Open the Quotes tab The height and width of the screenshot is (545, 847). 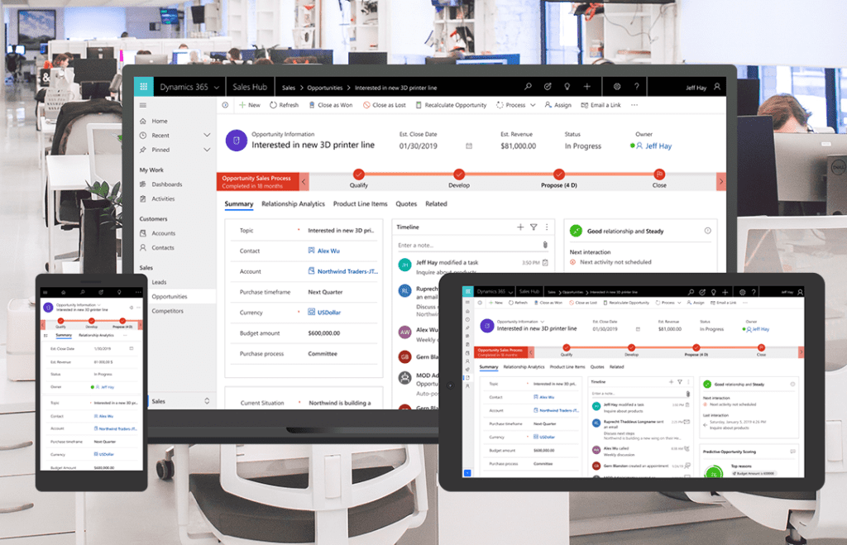[x=406, y=203]
